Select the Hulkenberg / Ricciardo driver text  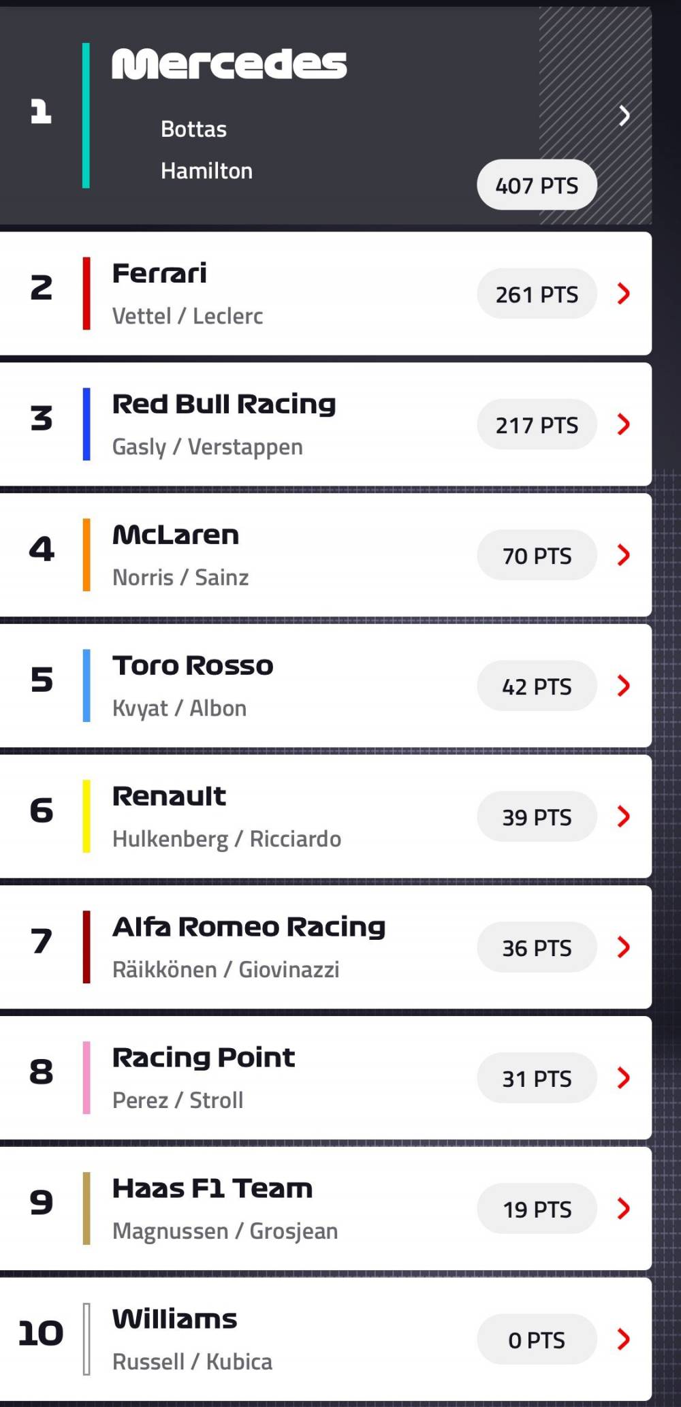click(x=226, y=838)
